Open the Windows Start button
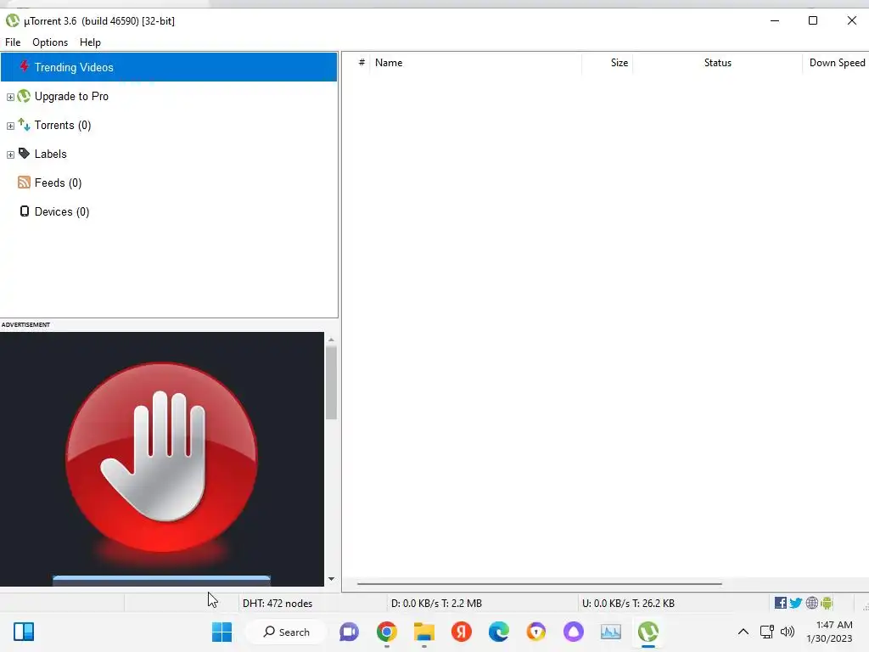 pos(222,632)
